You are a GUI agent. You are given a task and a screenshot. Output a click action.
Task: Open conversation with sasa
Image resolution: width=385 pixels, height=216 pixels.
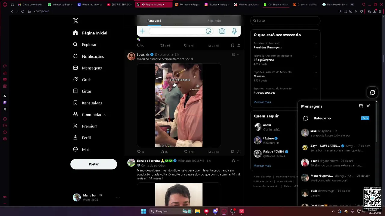(x=336, y=133)
